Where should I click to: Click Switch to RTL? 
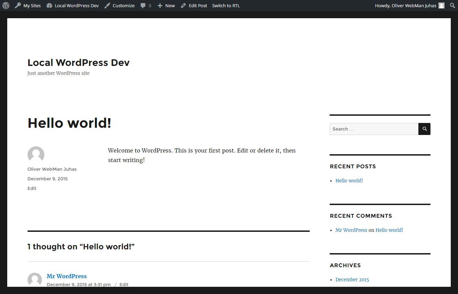226,5
